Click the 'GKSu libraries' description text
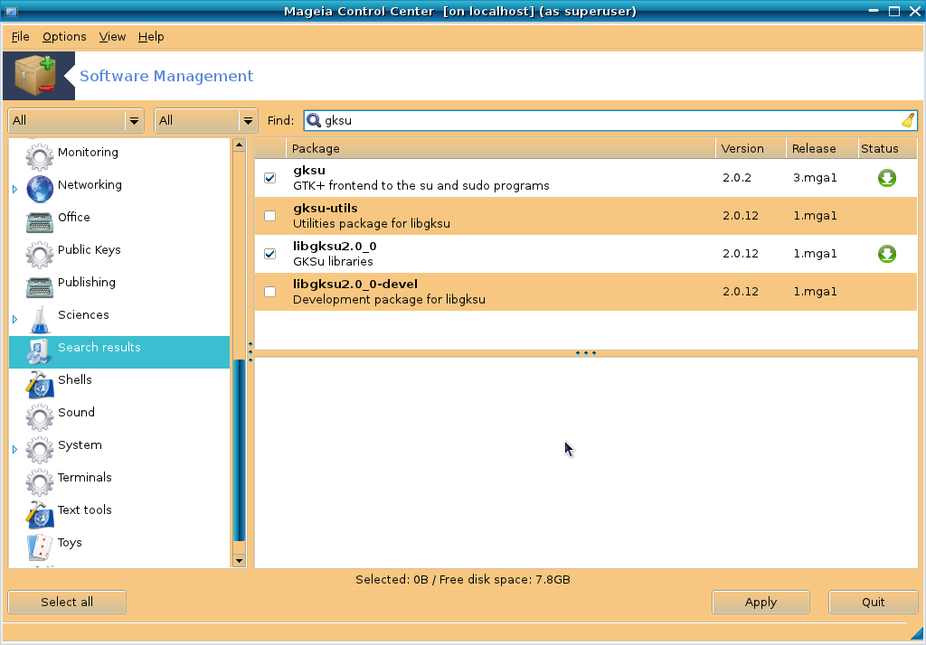The image size is (926, 645). (x=333, y=261)
